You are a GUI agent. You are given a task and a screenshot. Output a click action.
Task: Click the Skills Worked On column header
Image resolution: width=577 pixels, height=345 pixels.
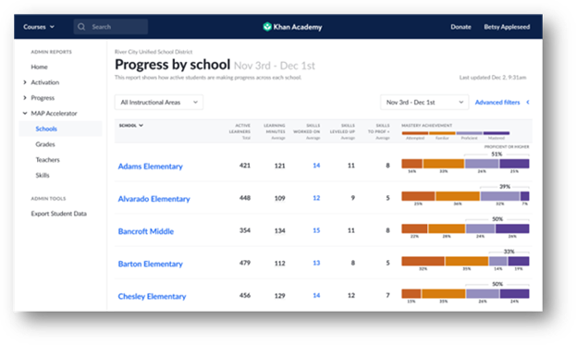click(307, 131)
